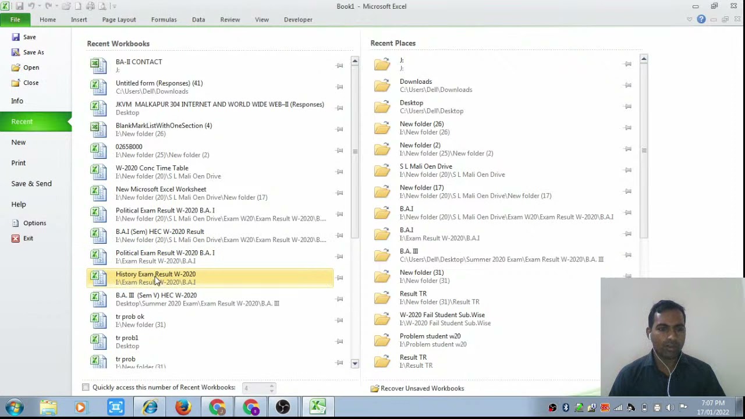Open the BA-II CONTACT workbook icon
745x419 pixels.
tap(98, 66)
